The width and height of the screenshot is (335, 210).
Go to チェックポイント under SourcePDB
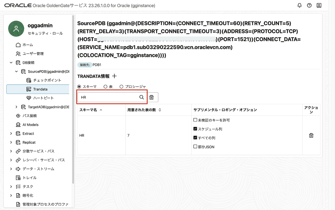click(x=47, y=80)
